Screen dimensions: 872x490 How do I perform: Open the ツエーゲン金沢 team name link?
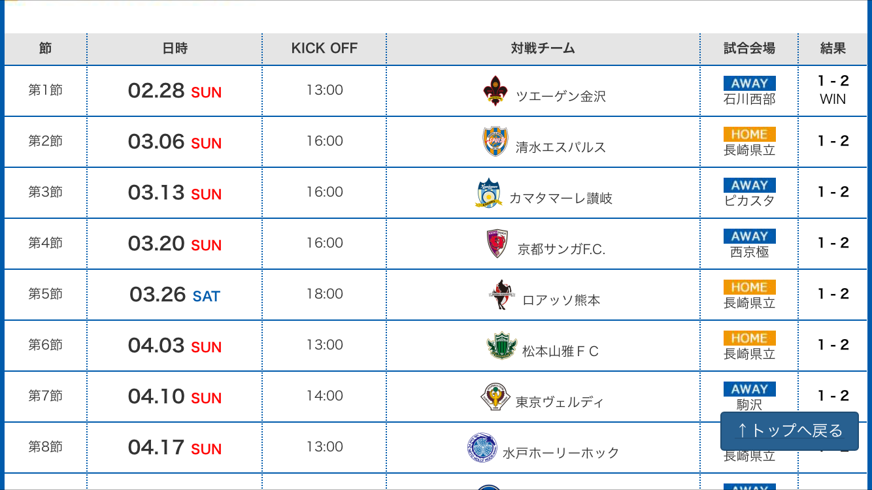point(561,97)
